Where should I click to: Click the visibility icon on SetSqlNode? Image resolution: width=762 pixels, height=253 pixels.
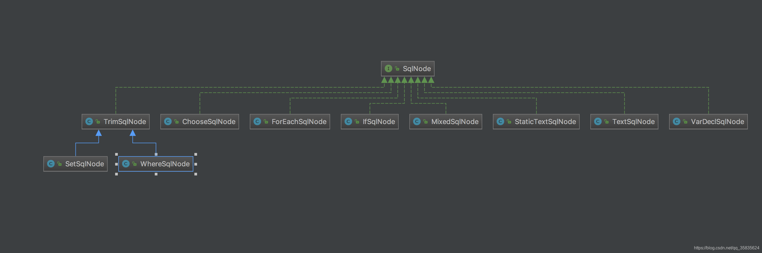click(59, 164)
